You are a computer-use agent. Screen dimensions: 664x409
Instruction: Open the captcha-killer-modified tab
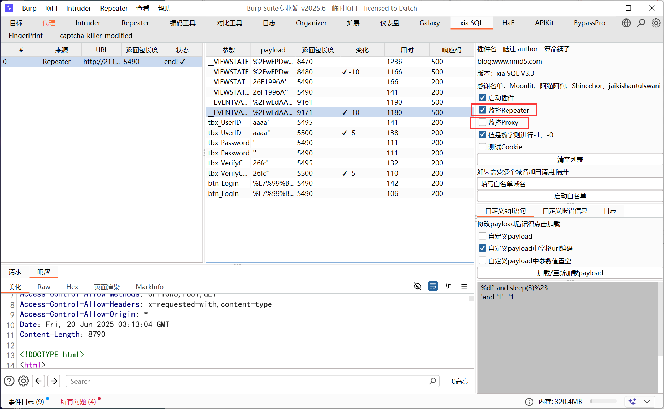coord(96,36)
